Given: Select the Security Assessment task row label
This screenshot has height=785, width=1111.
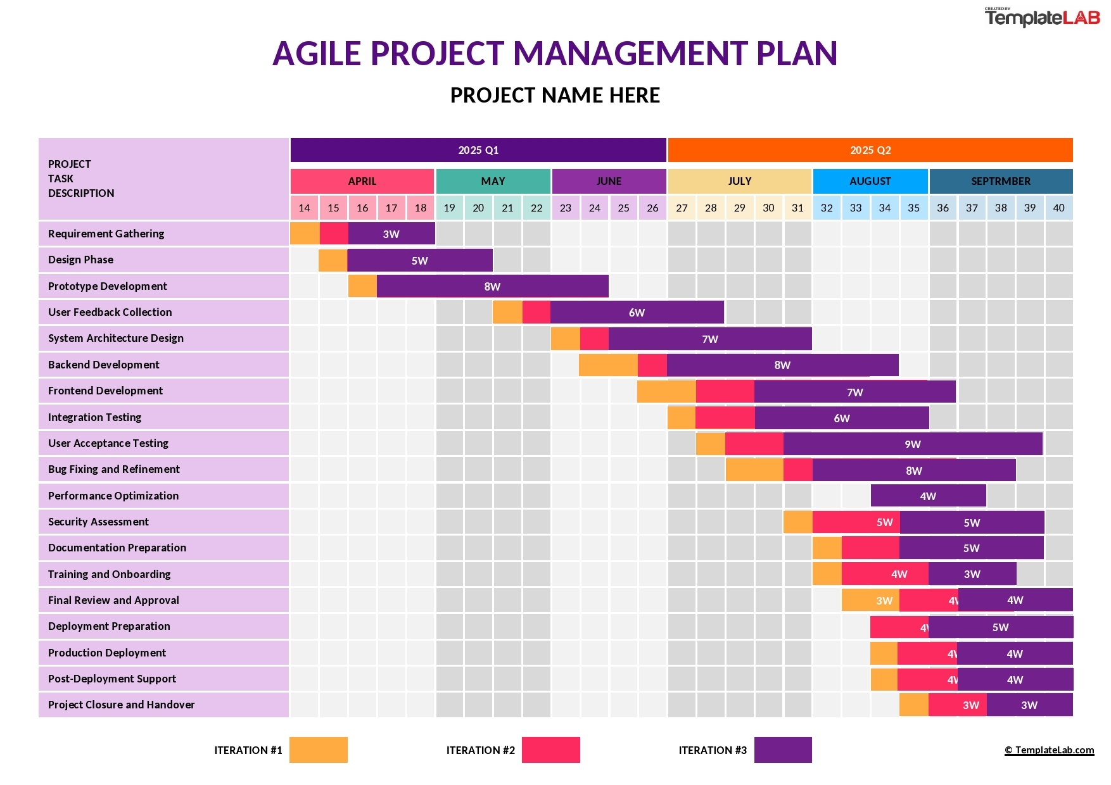Looking at the screenshot, I should coord(98,522).
